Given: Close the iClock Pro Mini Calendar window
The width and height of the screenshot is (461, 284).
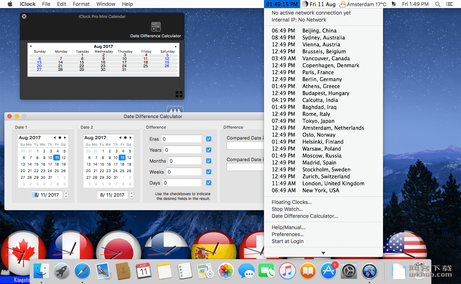Looking at the screenshot, I should pyautogui.click(x=24, y=16).
